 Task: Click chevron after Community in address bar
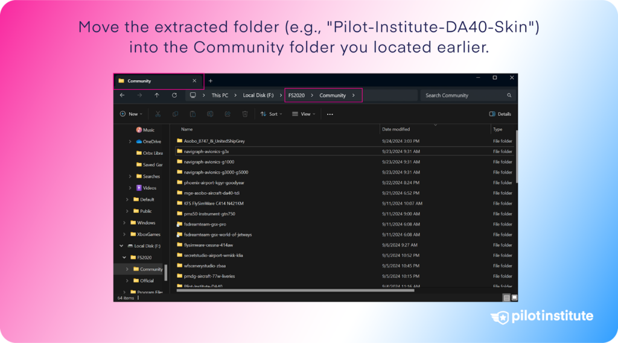tap(354, 95)
